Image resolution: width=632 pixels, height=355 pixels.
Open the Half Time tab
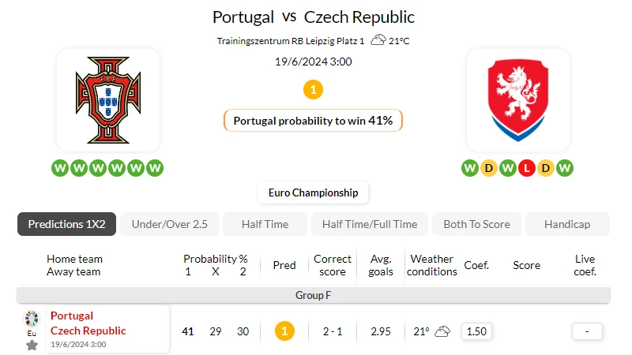(x=265, y=224)
